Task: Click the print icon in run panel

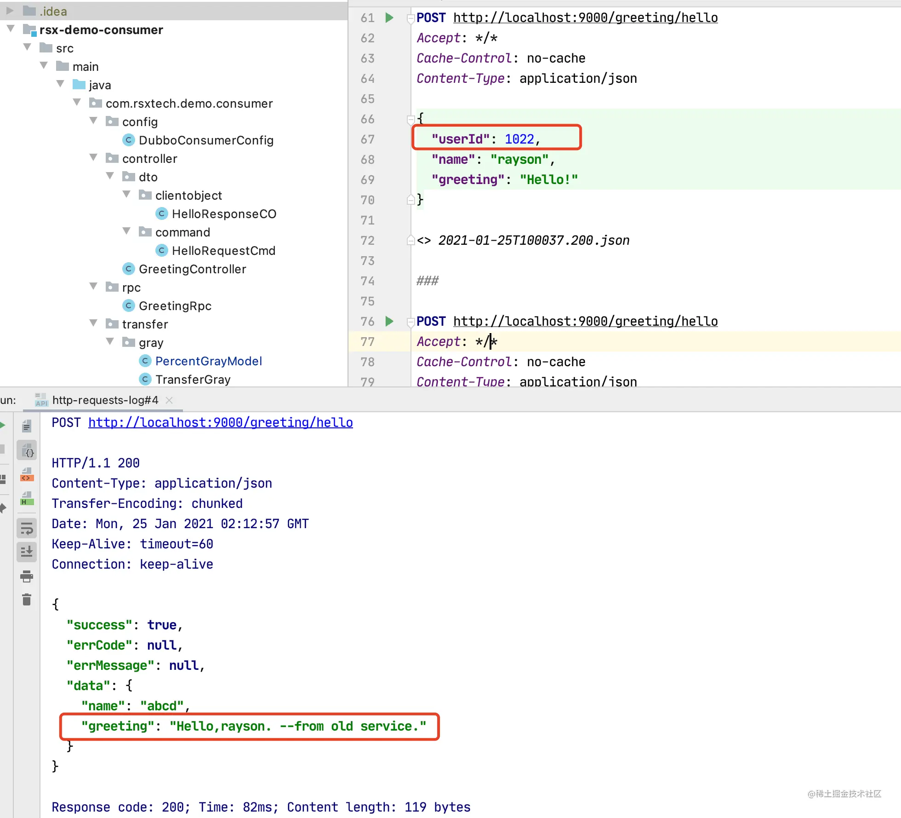Action: [x=27, y=576]
